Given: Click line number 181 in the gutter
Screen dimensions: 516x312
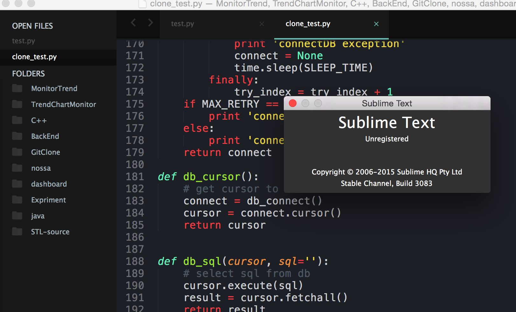Looking at the screenshot, I should pyautogui.click(x=135, y=177).
